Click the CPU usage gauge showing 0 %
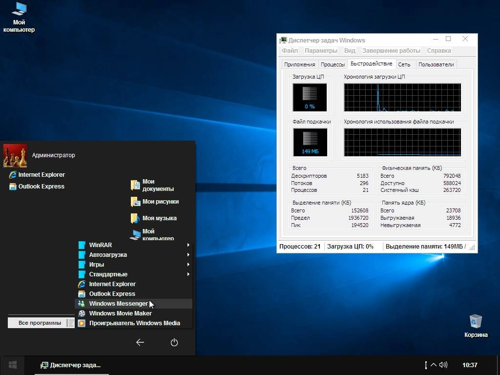 pyautogui.click(x=310, y=97)
